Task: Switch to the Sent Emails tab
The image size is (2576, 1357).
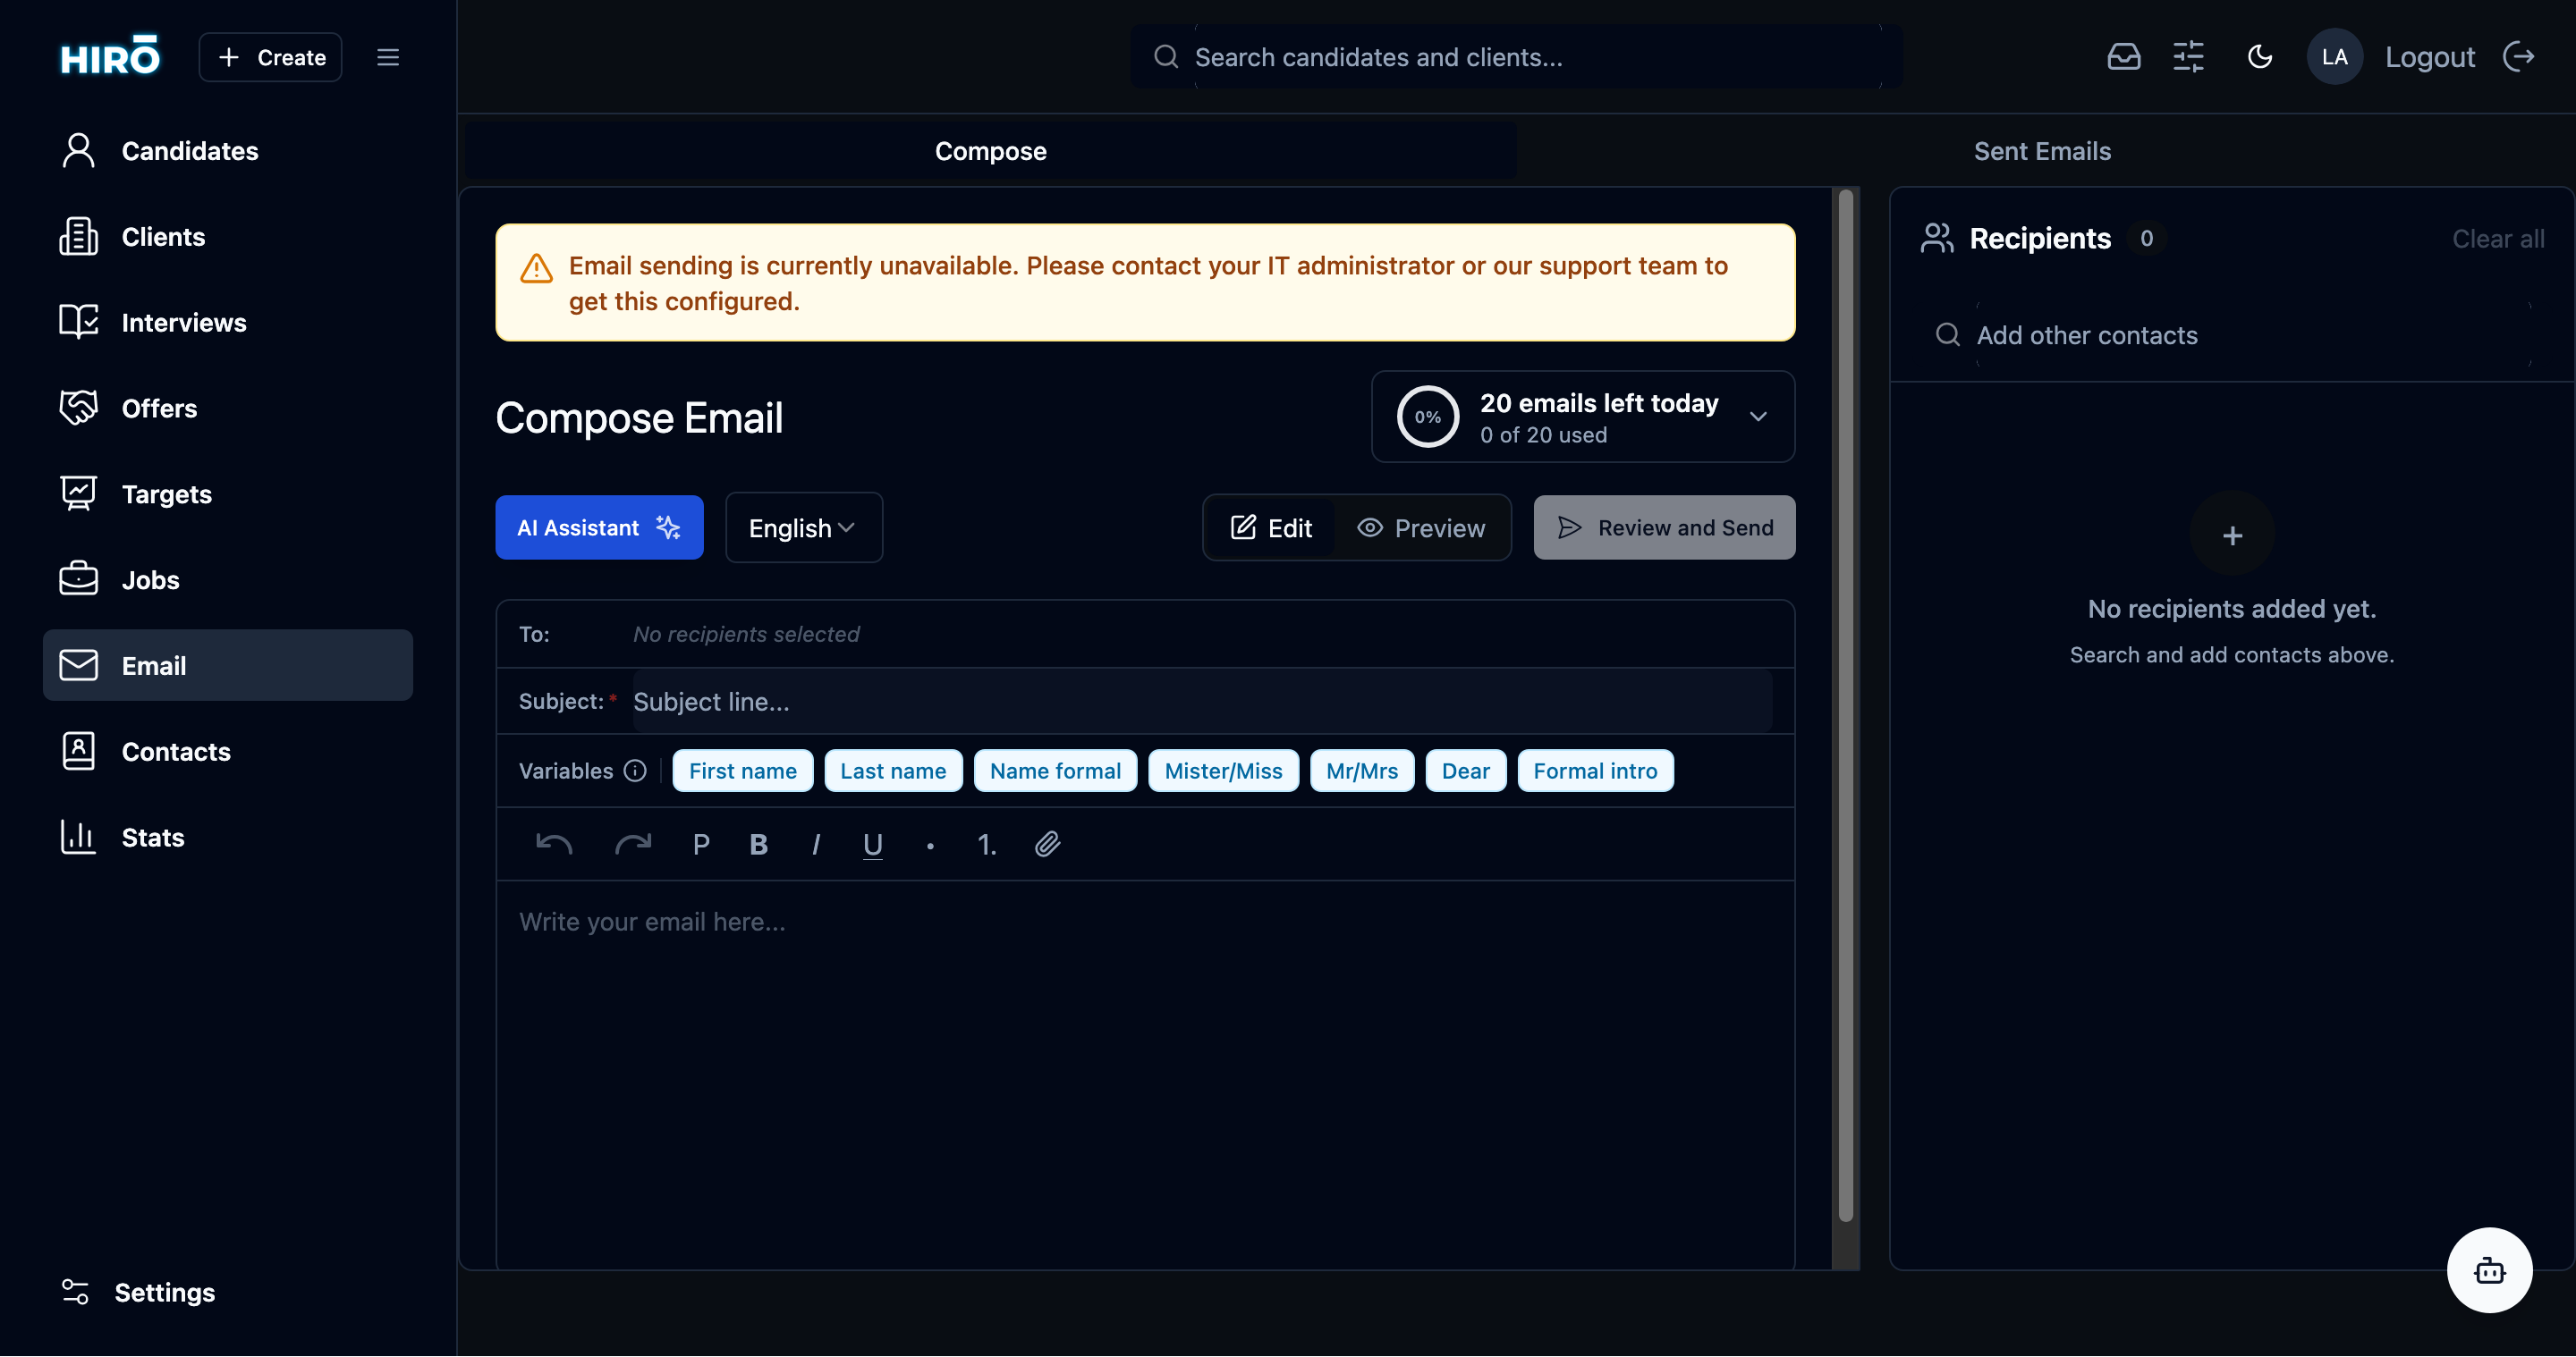Action: tap(2042, 151)
